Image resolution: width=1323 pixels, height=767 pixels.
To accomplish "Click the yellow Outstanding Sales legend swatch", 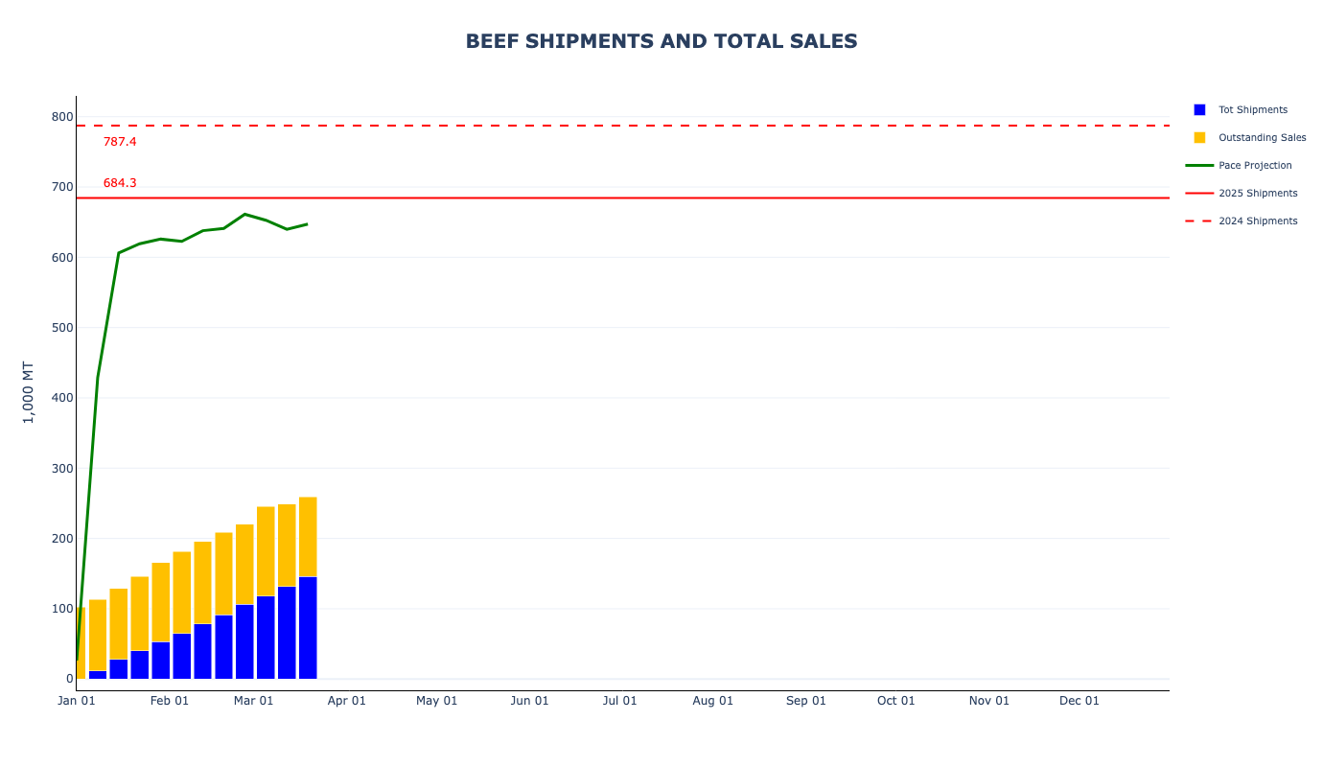I will [x=1199, y=138].
